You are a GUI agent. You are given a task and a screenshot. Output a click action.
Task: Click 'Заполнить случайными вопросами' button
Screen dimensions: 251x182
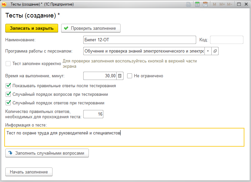[47, 153]
